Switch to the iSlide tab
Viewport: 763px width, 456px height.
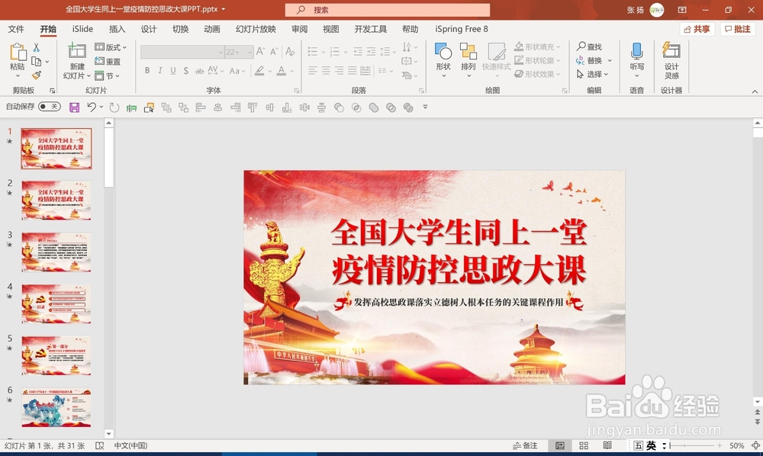(82, 29)
